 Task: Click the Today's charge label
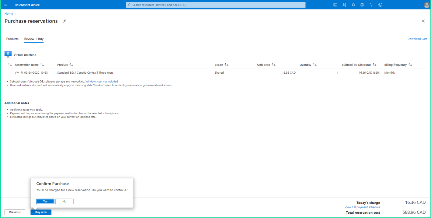368,203
